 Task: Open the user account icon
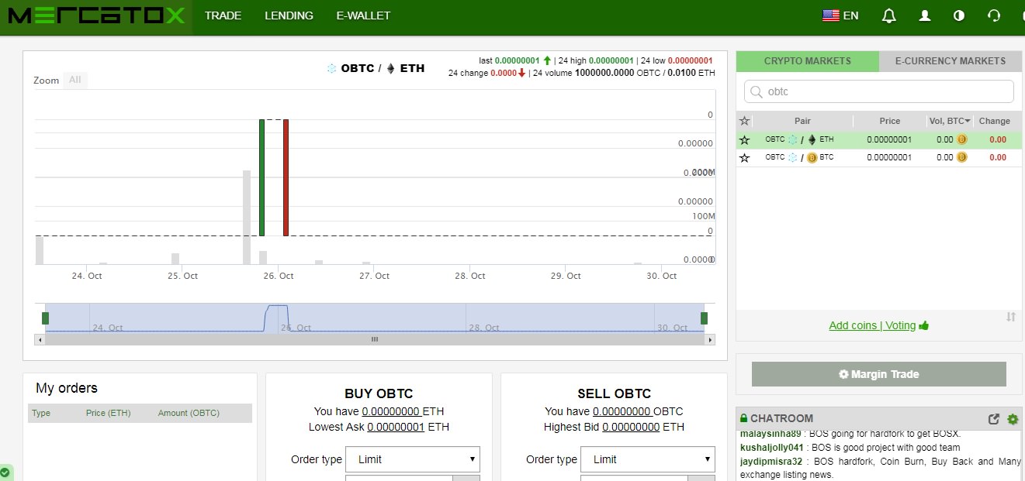tap(924, 15)
